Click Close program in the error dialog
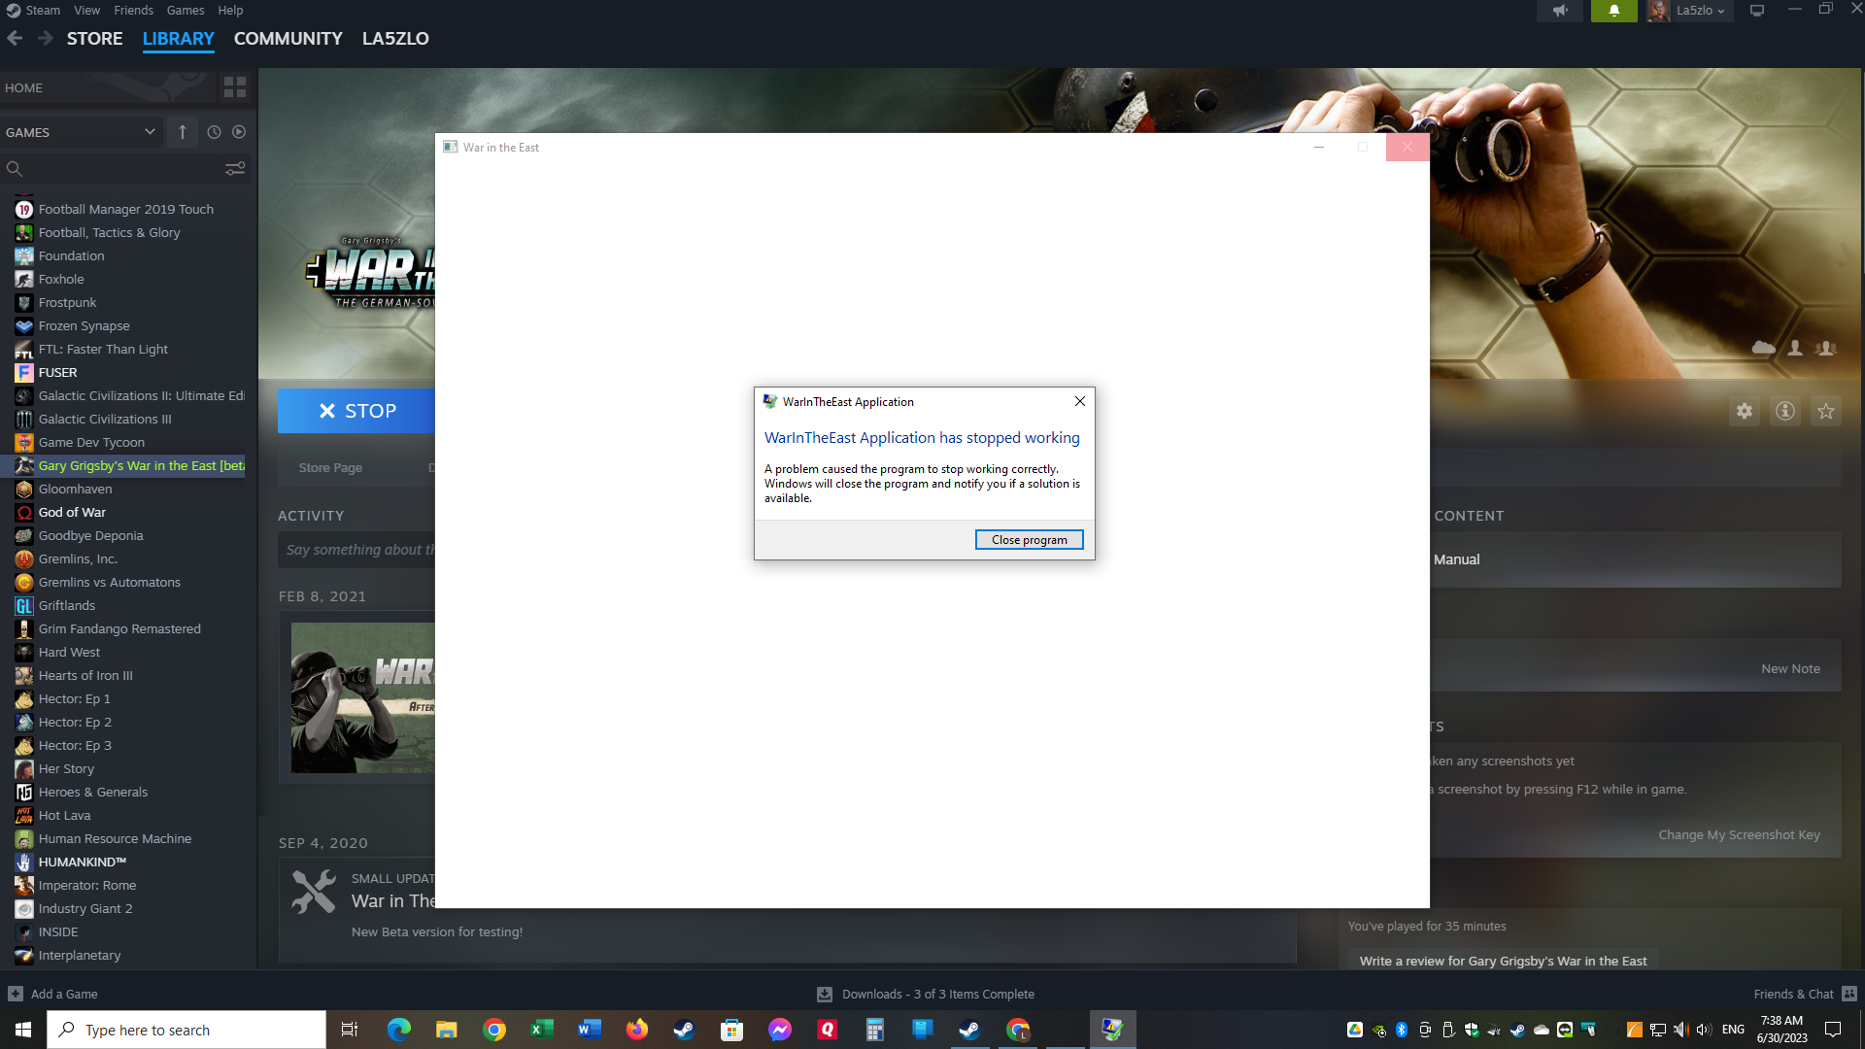The width and height of the screenshot is (1865, 1049). pos(1029,540)
